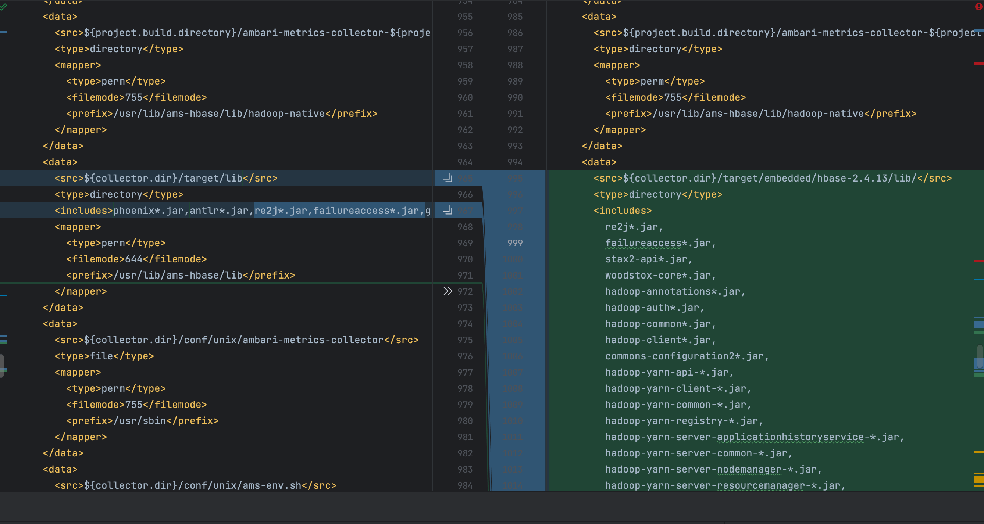Click 'woodstox-core*.jar,' in the right pane
Image resolution: width=984 pixels, height=524 pixels.
click(x=660, y=275)
